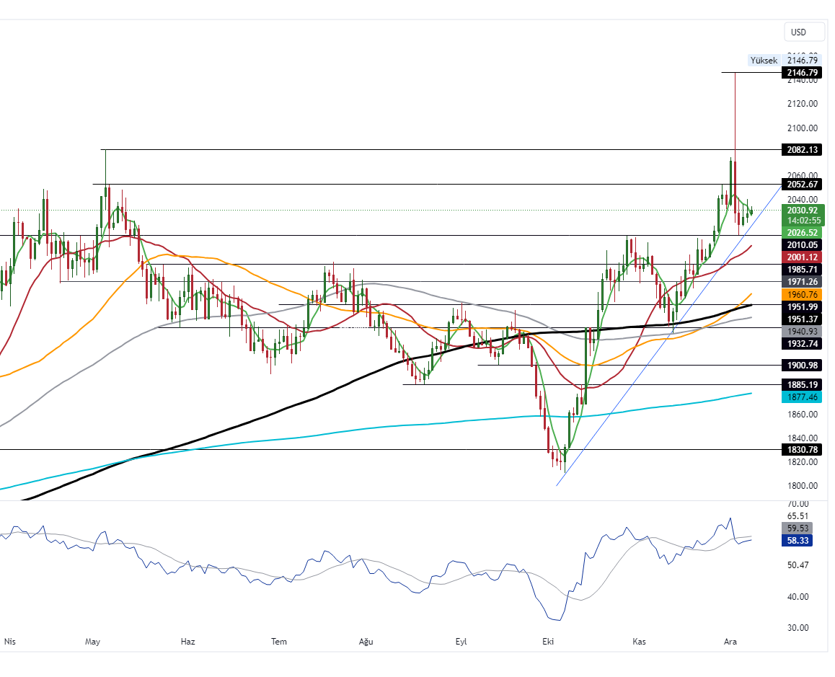The image size is (835, 677).
Task: Click the 2082.13 horizontal level label
Action: pos(803,150)
